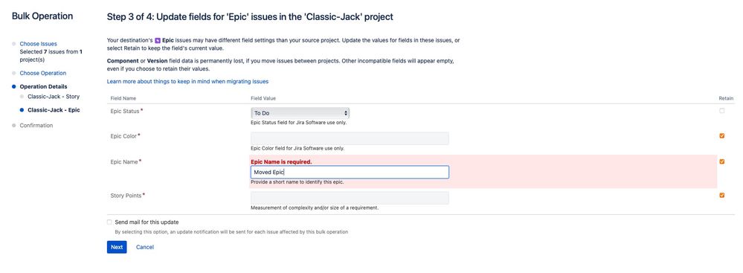Toggle the Retain checkbox for Epic Status
The height and width of the screenshot is (273, 743).
[721, 111]
